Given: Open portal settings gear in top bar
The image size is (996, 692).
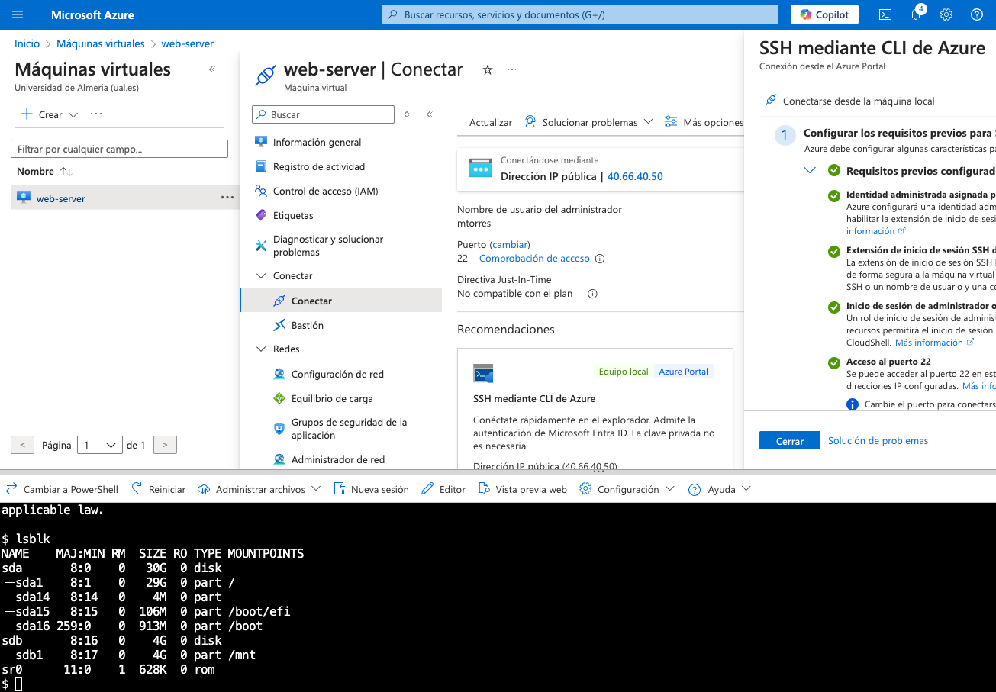Looking at the screenshot, I should [946, 14].
